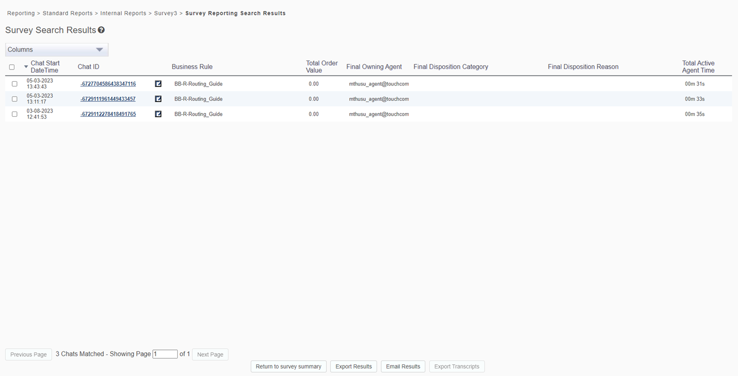Viewport: 738px width, 376px height.
Task: Navigate to Internal Reports breadcrumb
Action: pos(123,13)
